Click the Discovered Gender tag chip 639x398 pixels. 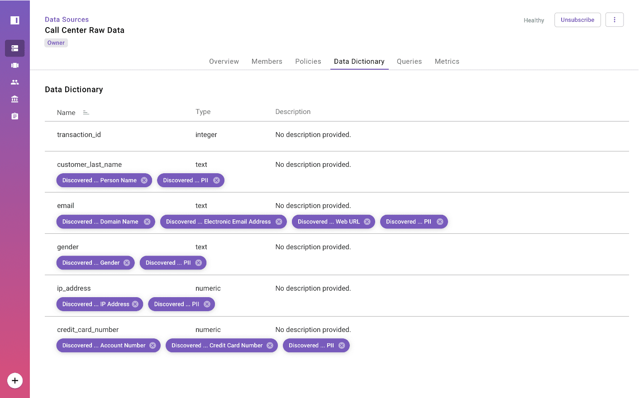[91, 263]
